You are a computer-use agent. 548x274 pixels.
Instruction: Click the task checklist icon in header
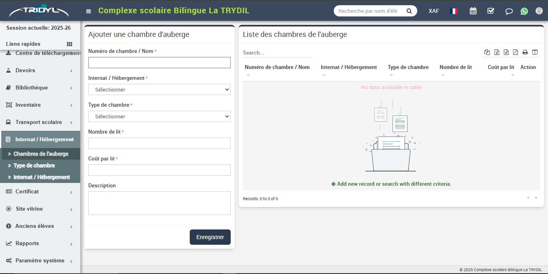491,11
